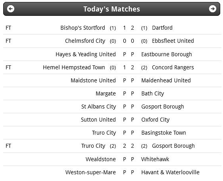Select Margate team name

coord(106,94)
